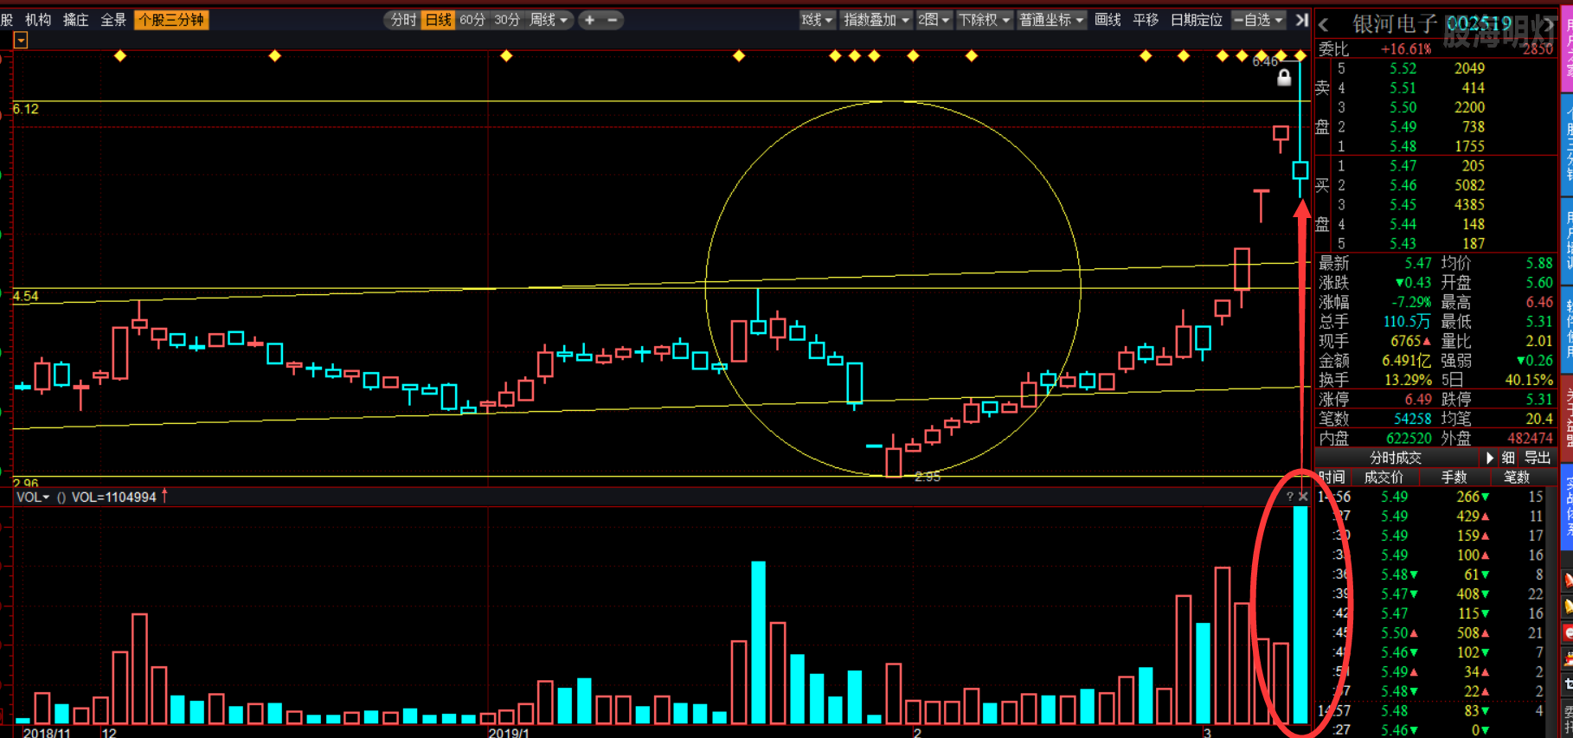Select the 个股三分钟 tab
Screen dimensions: 1573x738
[171, 20]
